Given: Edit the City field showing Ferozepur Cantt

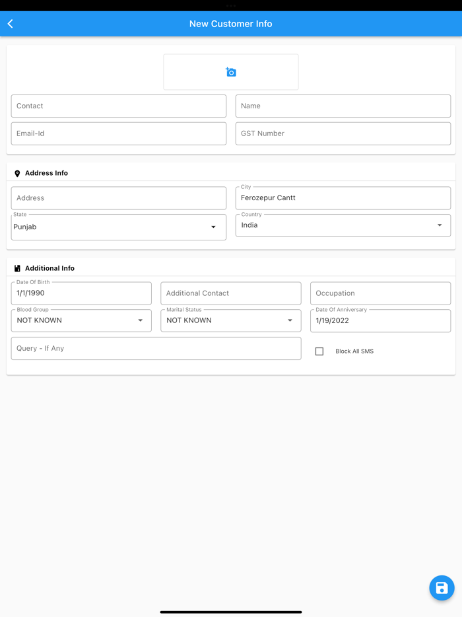Looking at the screenshot, I should click(343, 198).
